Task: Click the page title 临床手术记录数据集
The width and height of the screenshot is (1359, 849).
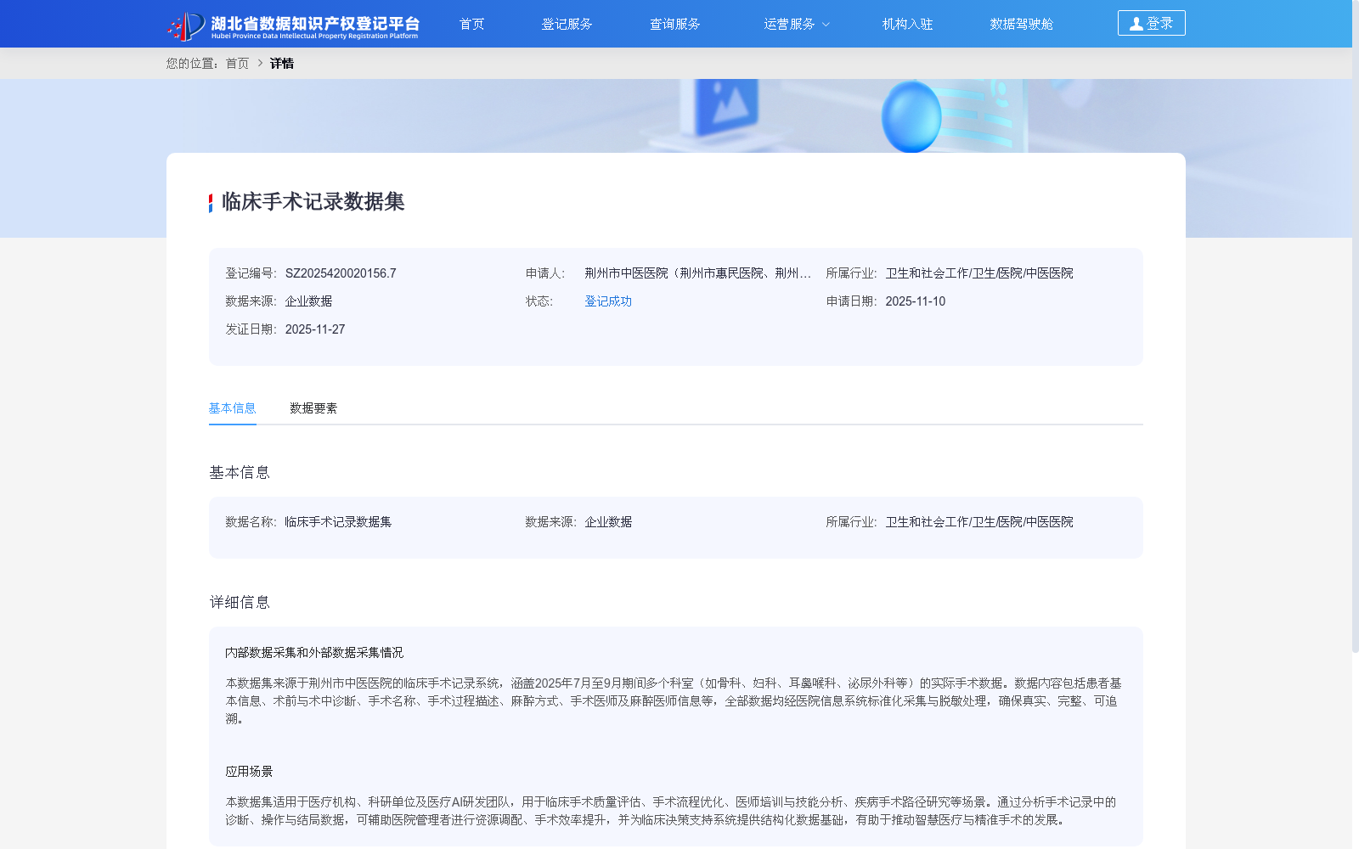Action: click(313, 202)
